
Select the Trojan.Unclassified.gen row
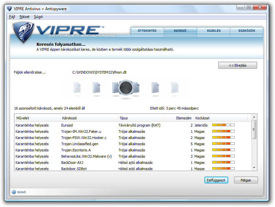click(x=133, y=144)
